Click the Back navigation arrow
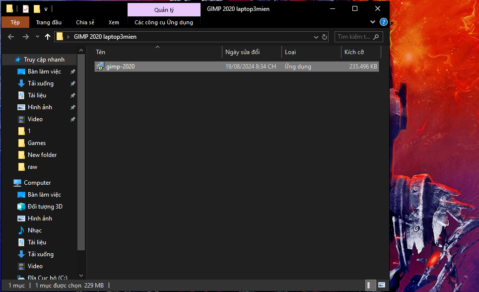 coord(10,37)
